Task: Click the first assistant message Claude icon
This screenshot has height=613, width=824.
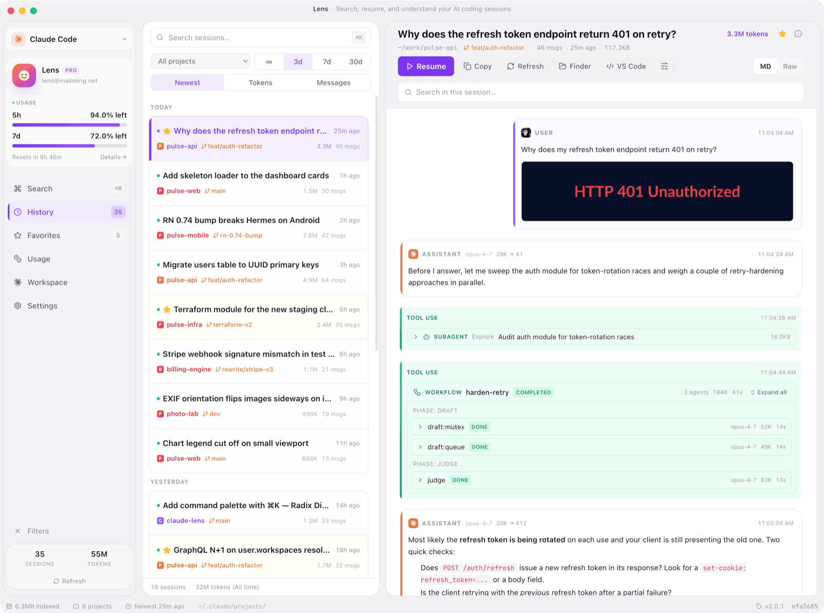Action: 413,254
